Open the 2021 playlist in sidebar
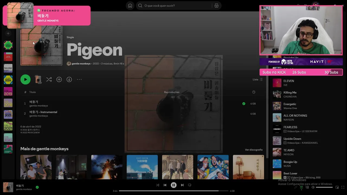 point(8,126)
